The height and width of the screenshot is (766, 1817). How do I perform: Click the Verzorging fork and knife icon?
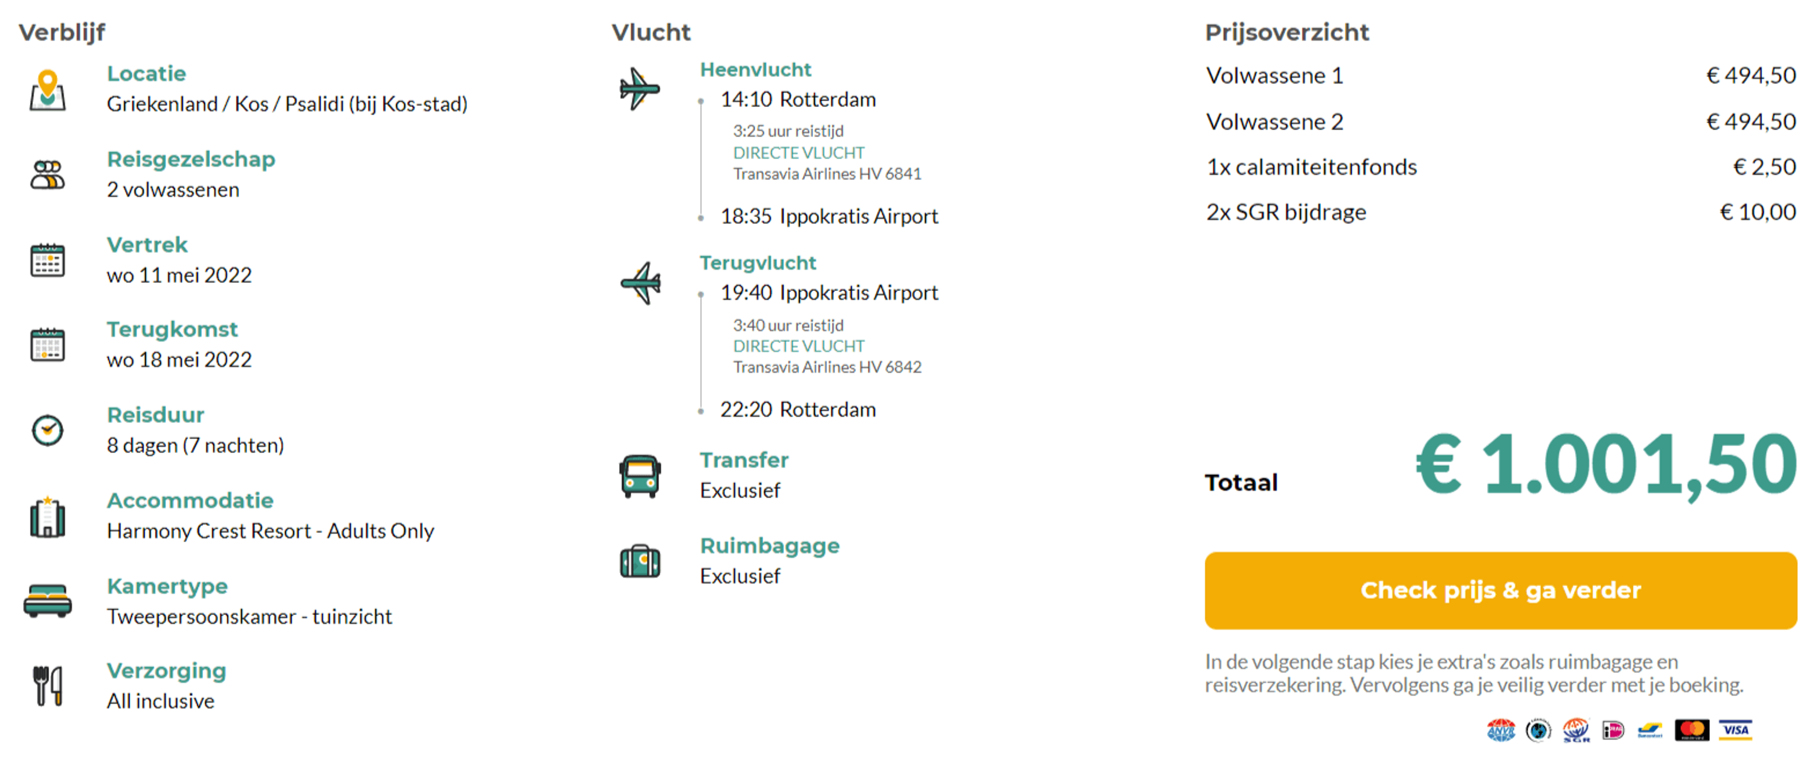[47, 686]
